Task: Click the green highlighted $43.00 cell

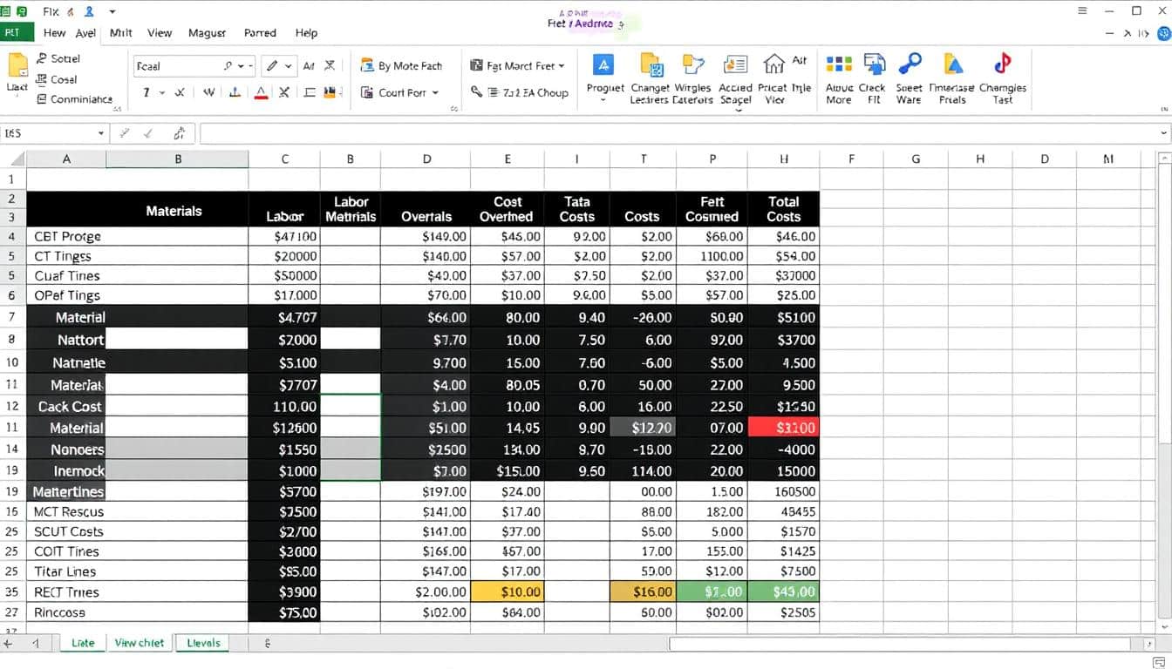Action: pos(783,591)
